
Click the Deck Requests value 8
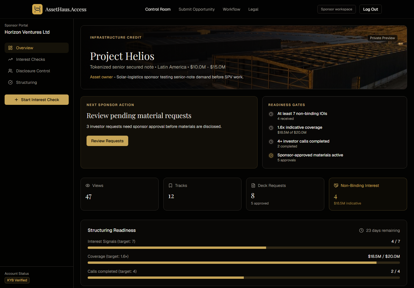click(253, 196)
